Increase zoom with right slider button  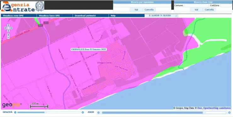229,113
